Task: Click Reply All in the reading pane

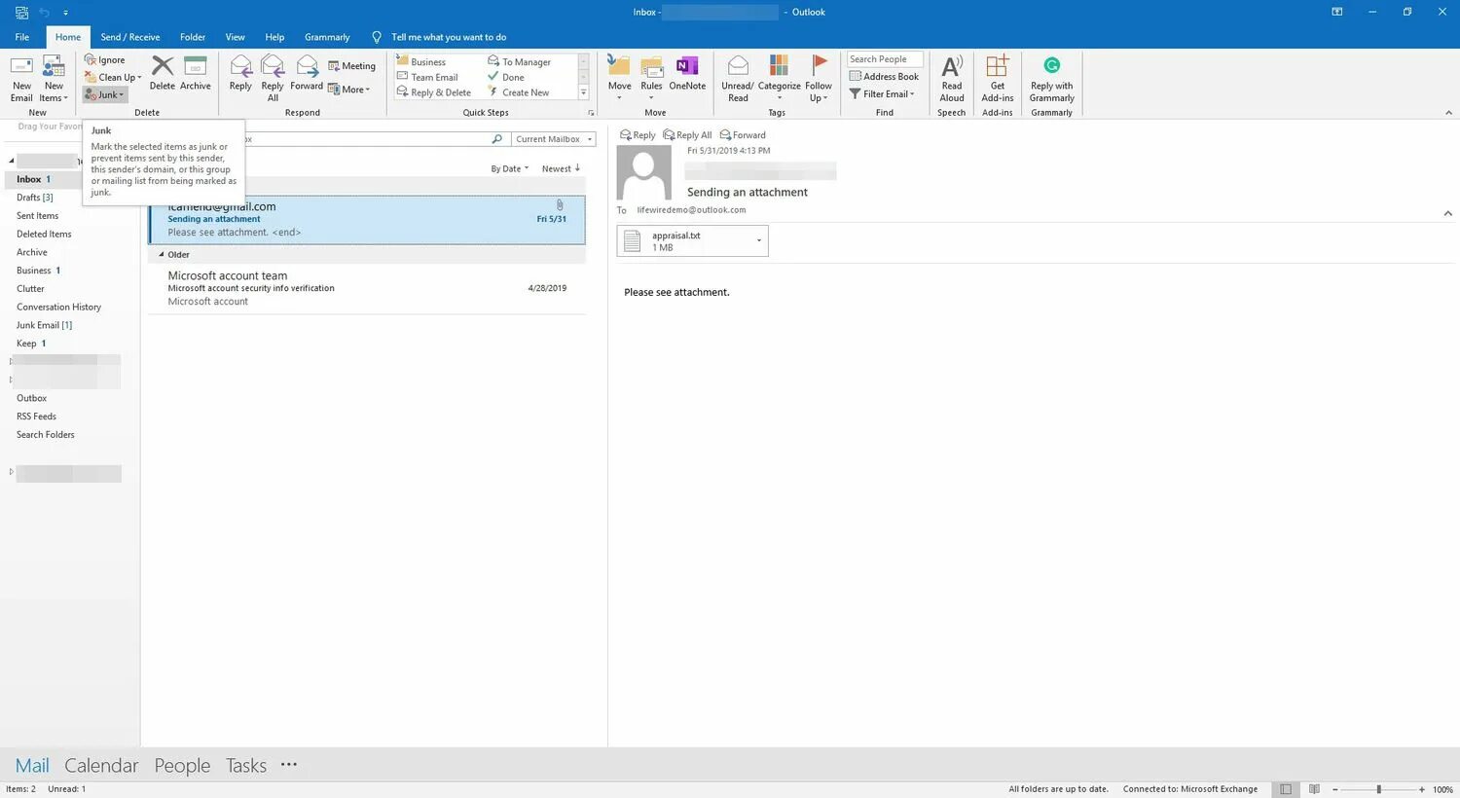Action: 687,135
